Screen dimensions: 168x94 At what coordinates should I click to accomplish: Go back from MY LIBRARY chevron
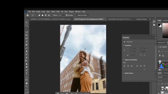(x=159, y=47)
